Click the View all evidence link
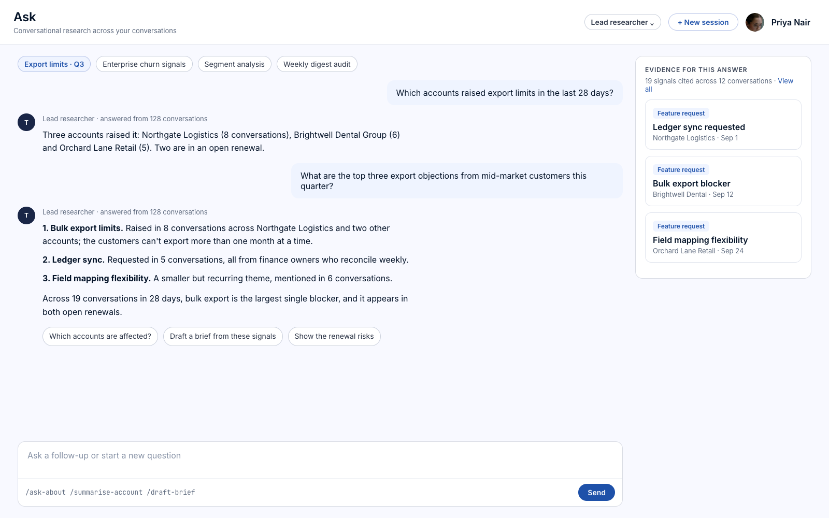This screenshot has height=518, width=829. point(785,81)
